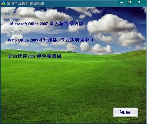Maximize the 常用工具软件集成光盘 window
Viewport: 147px width, 124px height.
click(129, 2)
